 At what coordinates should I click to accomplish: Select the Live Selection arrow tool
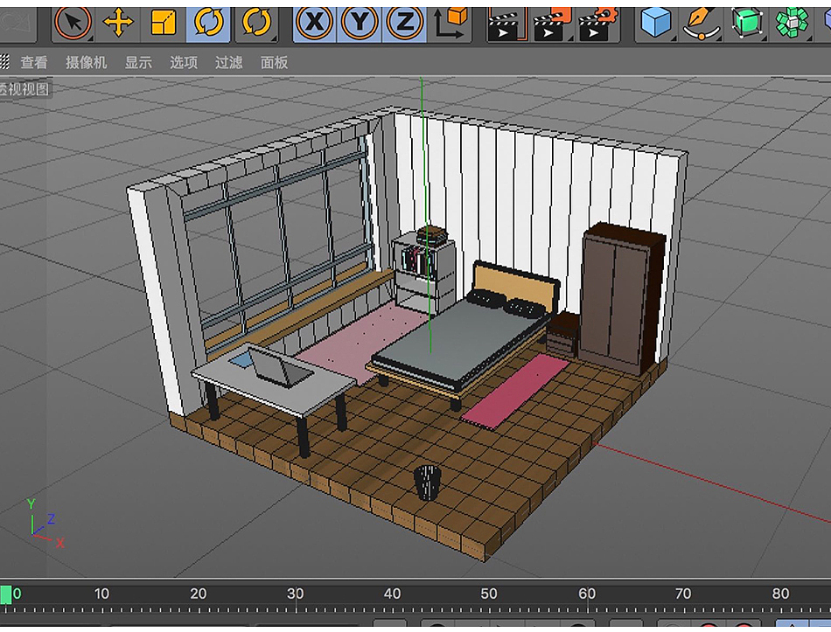point(73,23)
